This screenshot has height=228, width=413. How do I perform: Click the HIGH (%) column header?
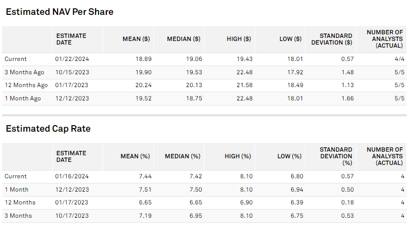pos(238,156)
